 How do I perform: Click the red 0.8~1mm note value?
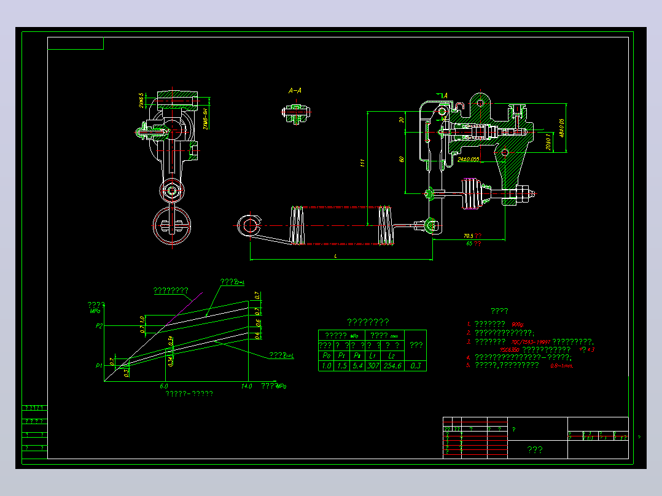[x=561, y=366]
